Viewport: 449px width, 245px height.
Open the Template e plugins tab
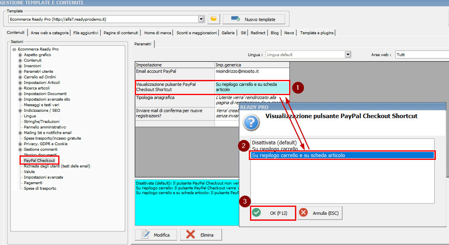pos(317,33)
